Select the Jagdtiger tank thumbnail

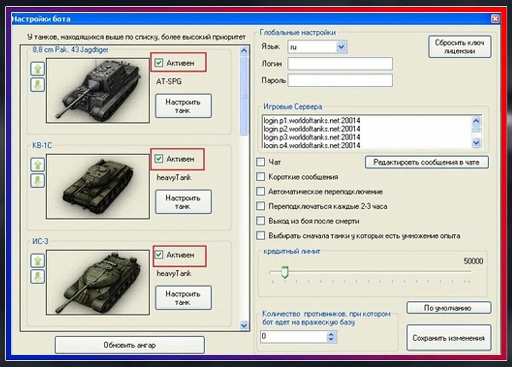coord(98,91)
